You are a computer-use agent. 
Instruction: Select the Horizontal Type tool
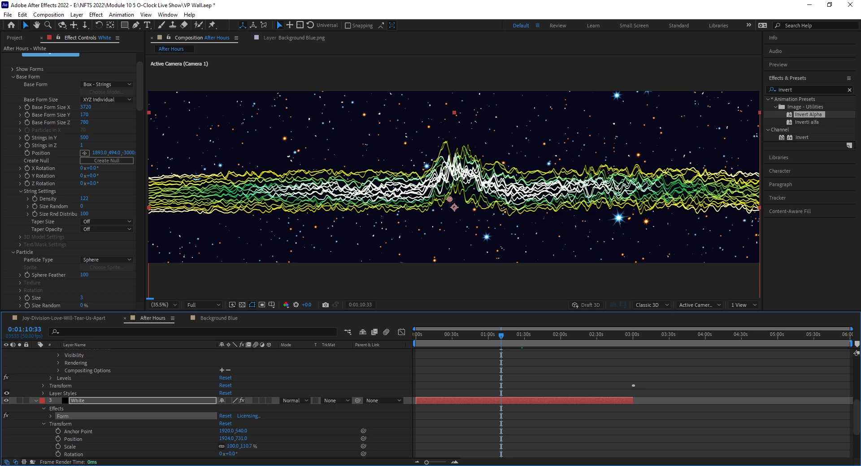[x=147, y=25]
